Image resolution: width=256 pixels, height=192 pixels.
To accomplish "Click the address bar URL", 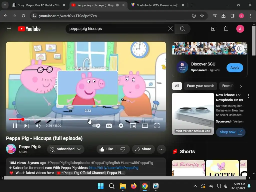I will point(68,16).
